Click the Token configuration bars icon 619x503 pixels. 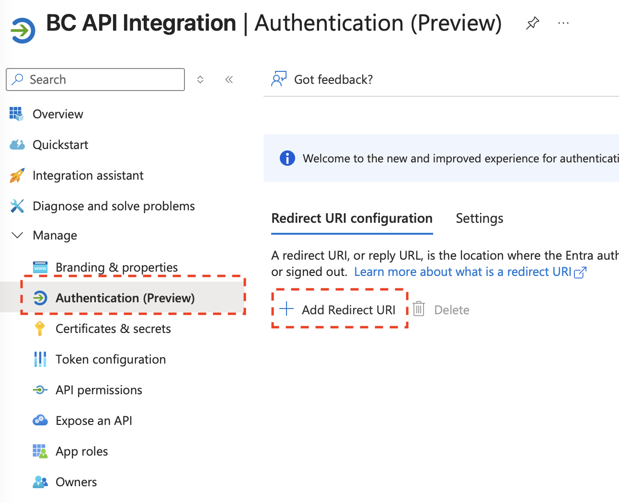(40, 359)
